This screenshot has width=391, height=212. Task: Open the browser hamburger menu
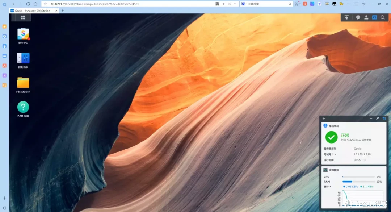356,4
